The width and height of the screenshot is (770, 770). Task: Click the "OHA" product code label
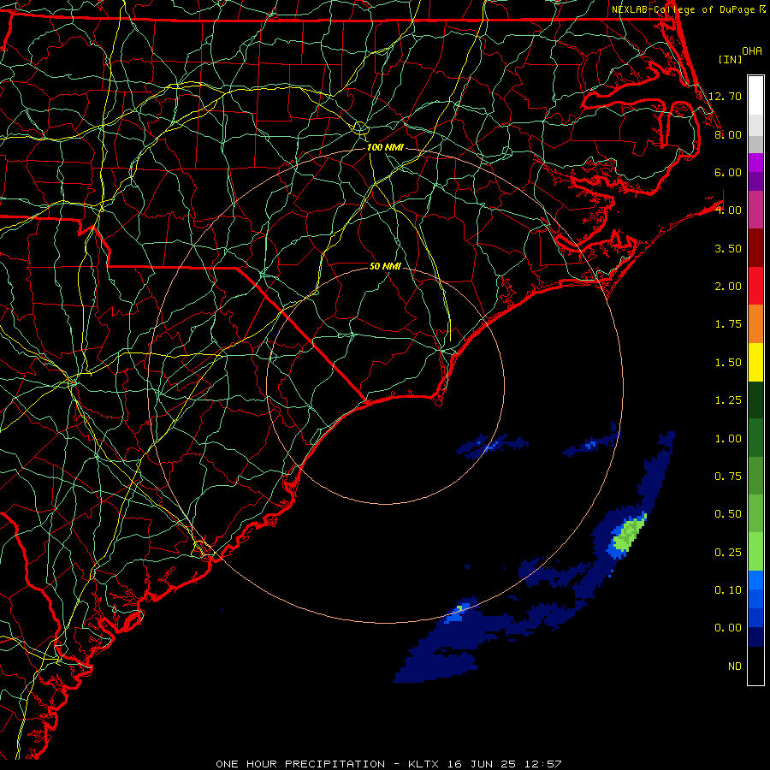click(752, 51)
